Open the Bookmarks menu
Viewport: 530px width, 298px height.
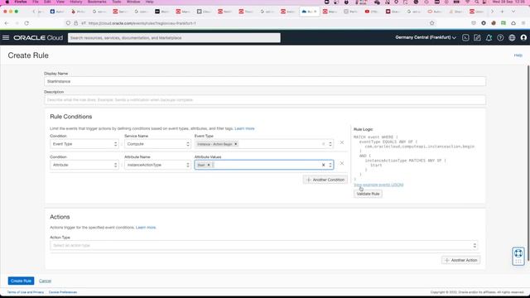click(97, 2)
